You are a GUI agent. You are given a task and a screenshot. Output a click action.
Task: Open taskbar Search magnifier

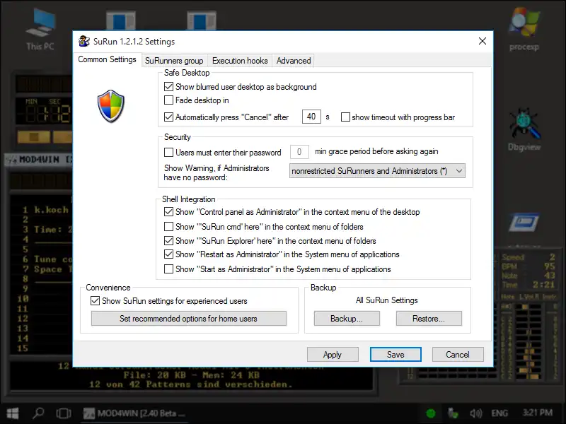[x=38, y=413]
